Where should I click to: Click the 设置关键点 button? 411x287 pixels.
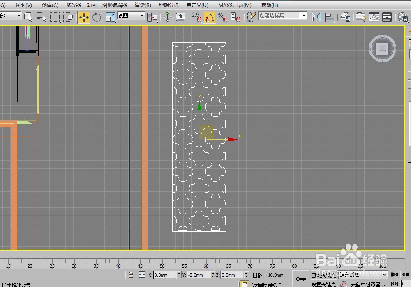tap(323, 284)
